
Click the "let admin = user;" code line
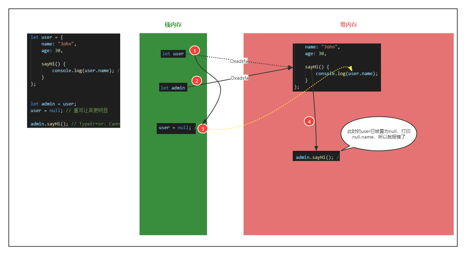[x=53, y=104]
